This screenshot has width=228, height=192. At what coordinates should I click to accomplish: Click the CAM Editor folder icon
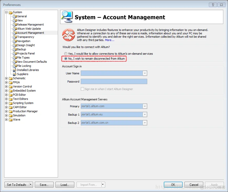click(x=11, y=107)
